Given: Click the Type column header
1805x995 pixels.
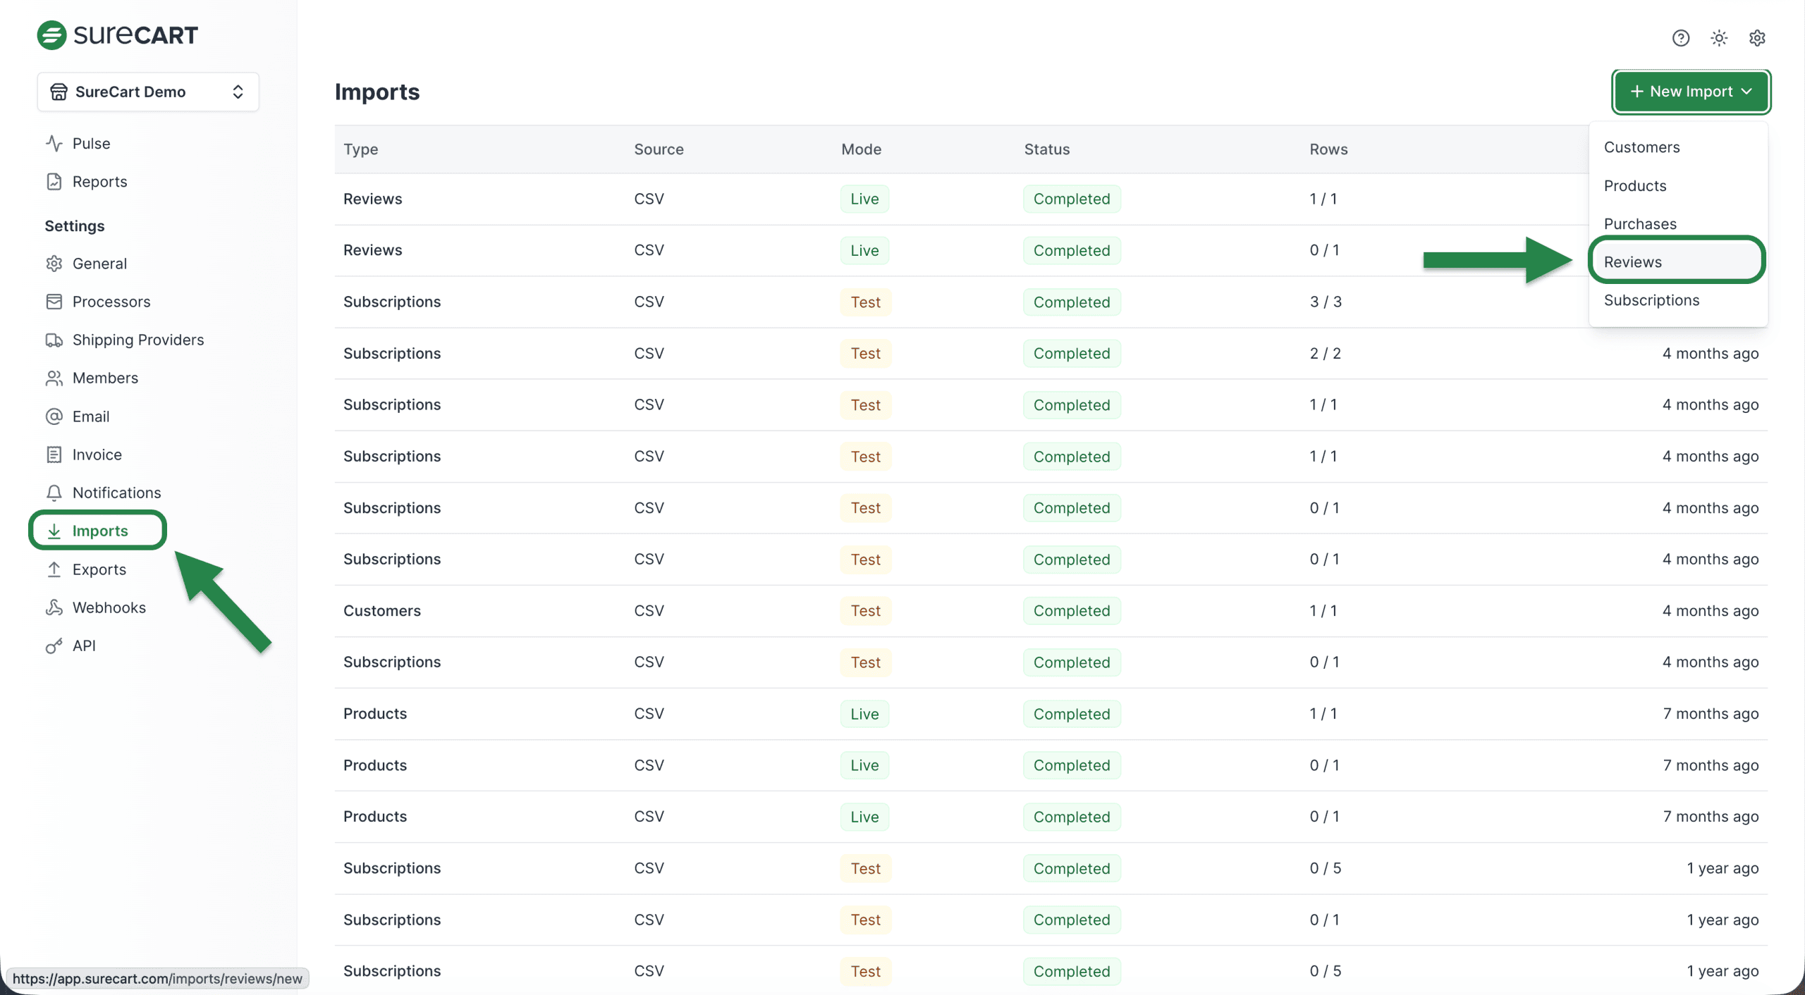Looking at the screenshot, I should click(x=361, y=149).
